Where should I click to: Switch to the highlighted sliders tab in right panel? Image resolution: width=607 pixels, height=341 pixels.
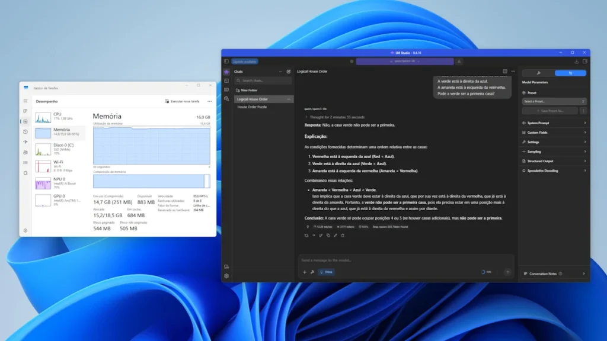[570, 73]
